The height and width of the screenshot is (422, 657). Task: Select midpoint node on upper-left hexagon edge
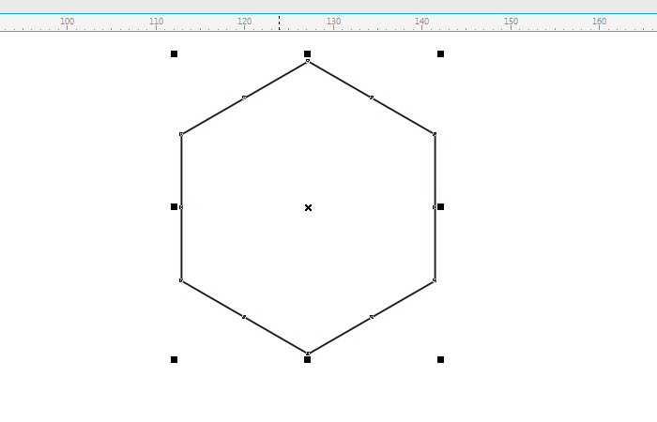coord(245,98)
